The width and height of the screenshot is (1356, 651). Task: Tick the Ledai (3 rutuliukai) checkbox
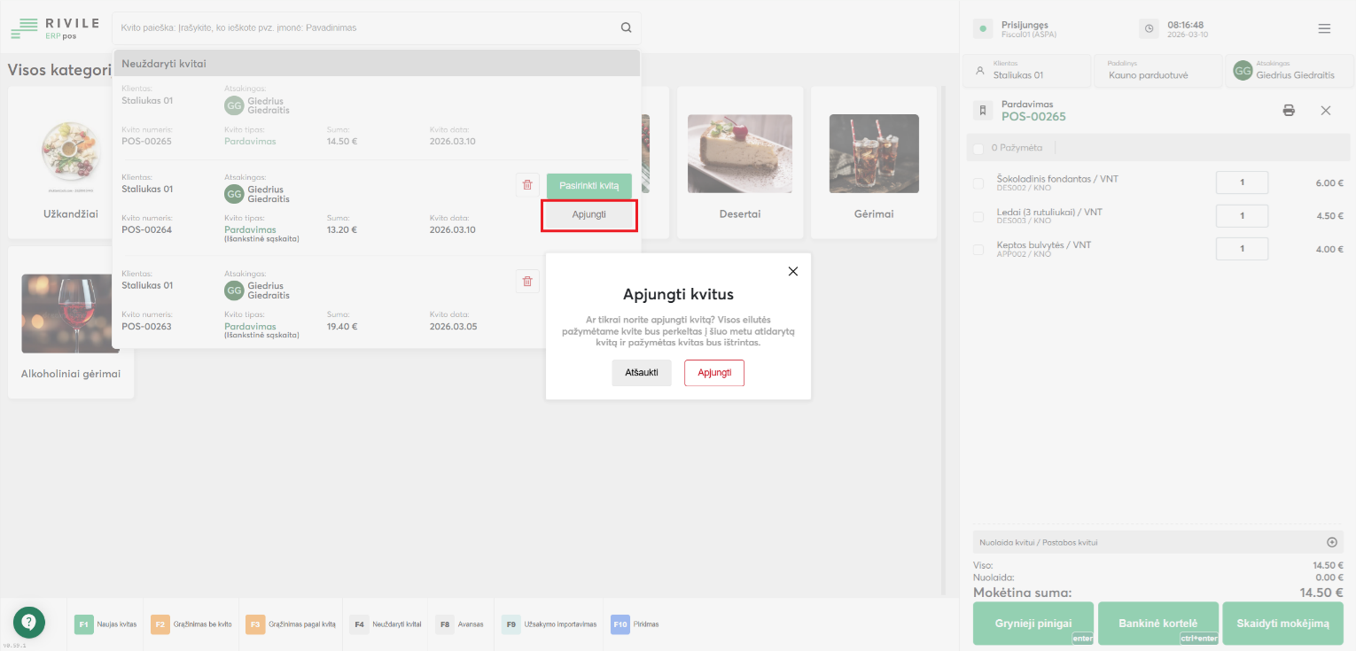point(978,216)
